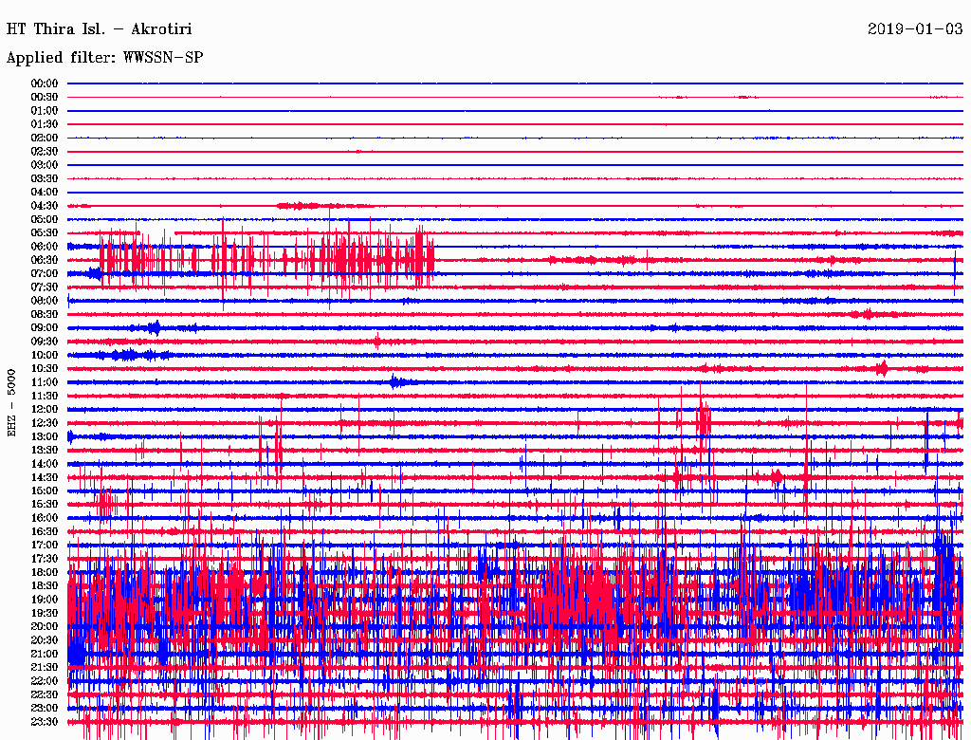Click the 17:30 time label
Viewport: 971px width, 740px height.
(45, 559)
